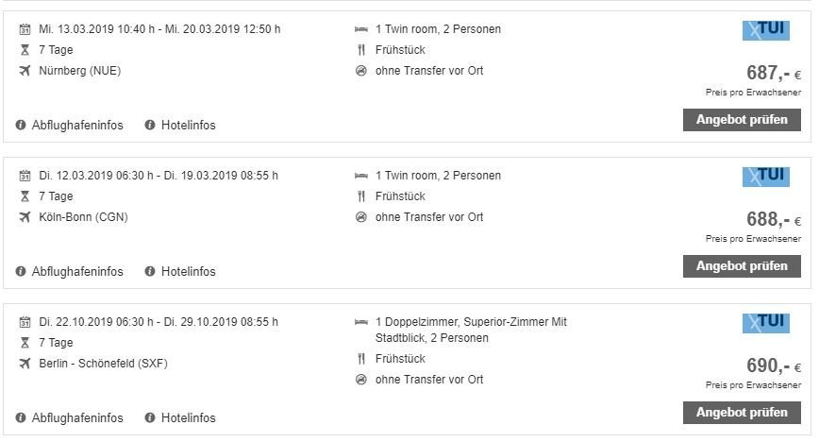Screen dimensions: 819x442
Task: Open Hotelinfos for the Köln-Bonn offer
Action: [x=188, y=271]
